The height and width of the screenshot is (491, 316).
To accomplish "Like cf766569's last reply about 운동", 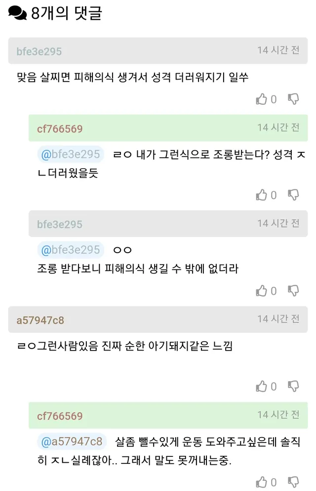I will click(262, 482).
